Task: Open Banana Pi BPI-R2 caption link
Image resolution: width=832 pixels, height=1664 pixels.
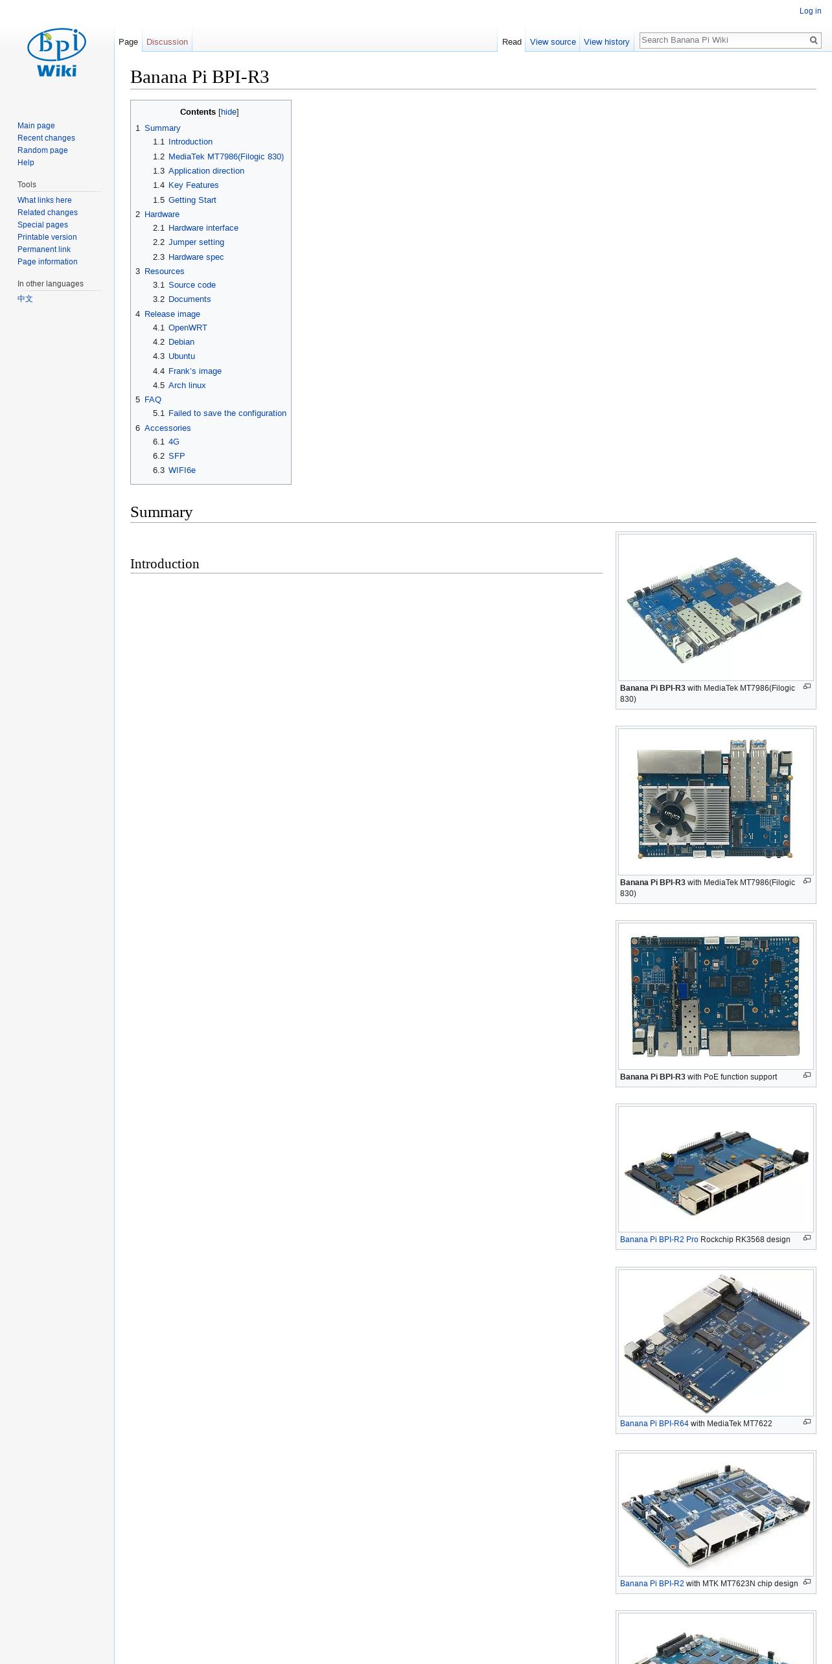Action: point(652,1584)
